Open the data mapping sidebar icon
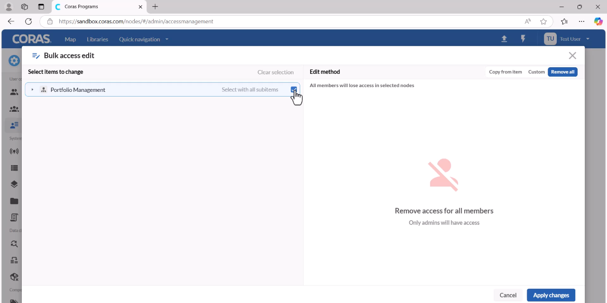Viewport: 607px width, 303px height. (14, 260)
